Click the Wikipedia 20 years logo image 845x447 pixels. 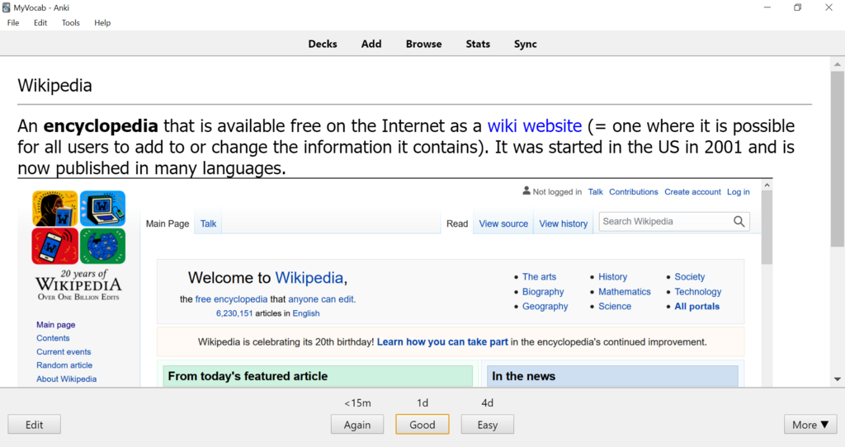tap(78, 246)
